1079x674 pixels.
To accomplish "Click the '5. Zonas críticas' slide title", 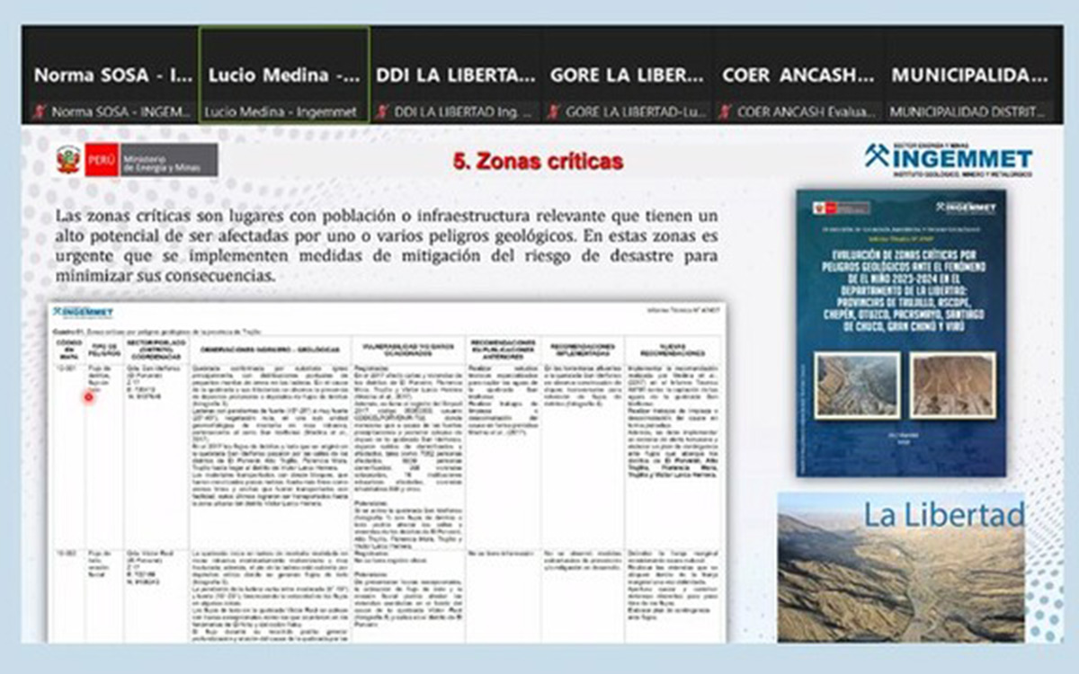I will (538, 162).
